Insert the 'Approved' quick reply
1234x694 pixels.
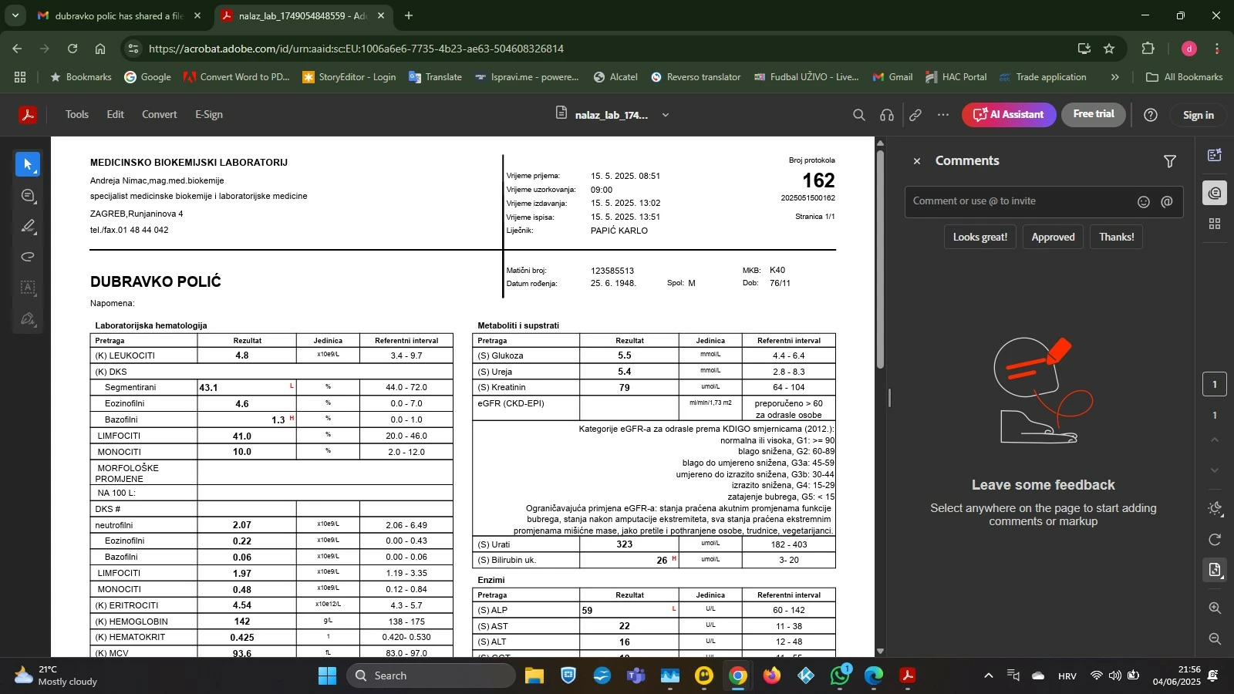click(1053, 237)
